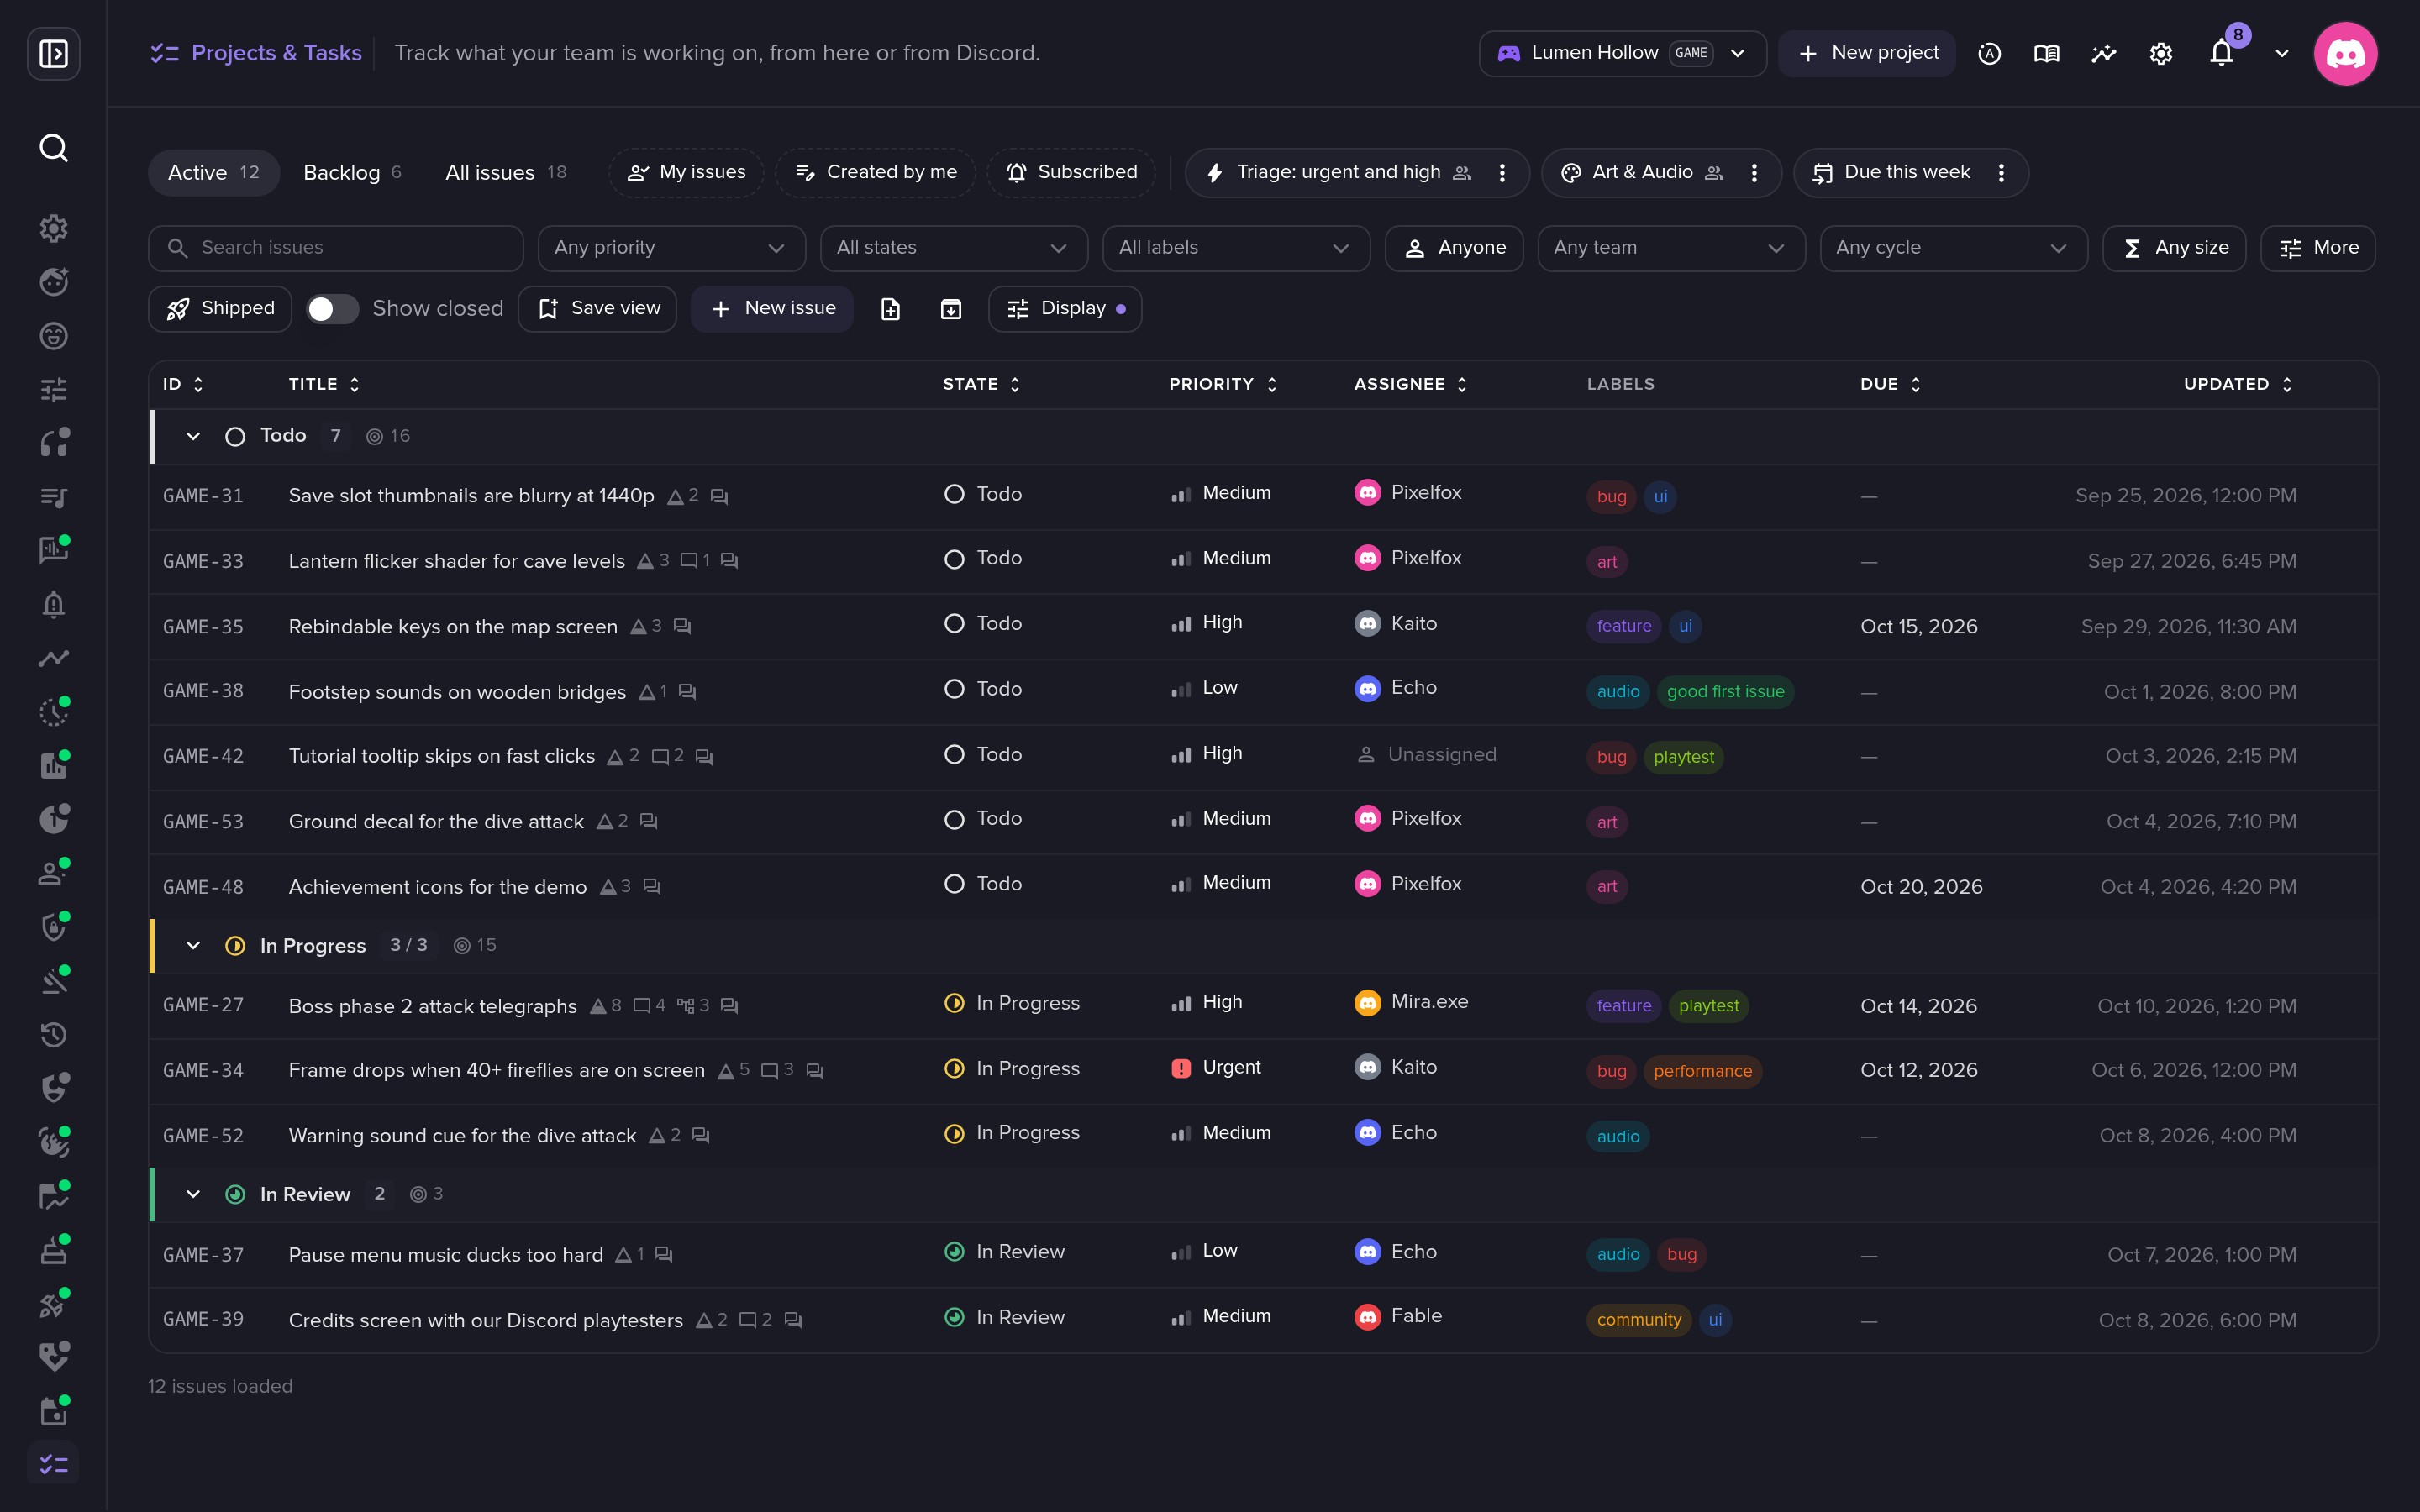2420x1512 pixels.
Task: Select the Active tab
Action: click(214, 173)
